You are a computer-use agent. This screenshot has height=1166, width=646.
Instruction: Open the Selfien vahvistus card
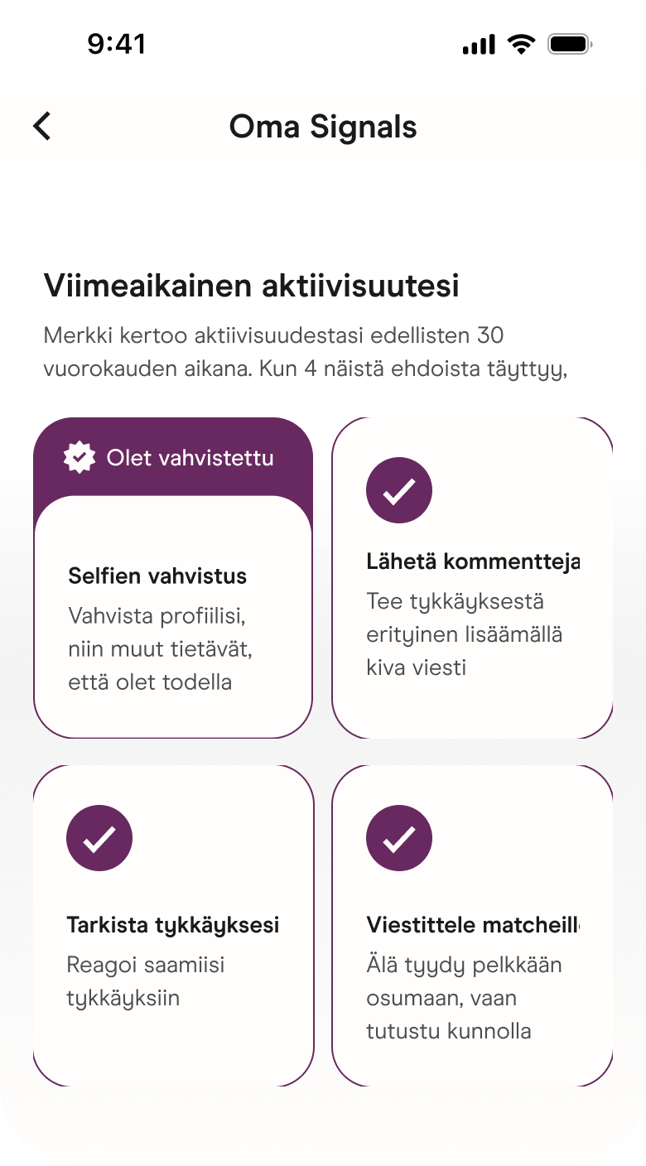point(173,578)
